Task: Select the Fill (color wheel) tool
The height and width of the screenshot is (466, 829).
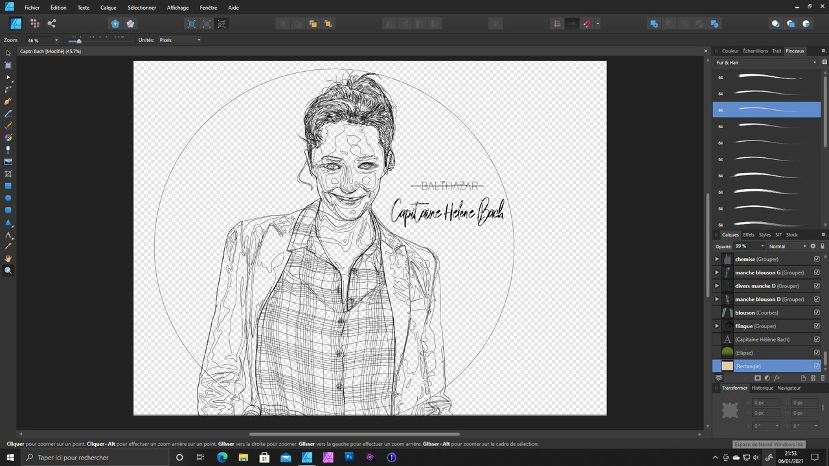Action: coord(8,138)
